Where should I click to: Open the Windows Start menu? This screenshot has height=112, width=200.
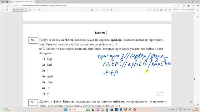(65, 110)
